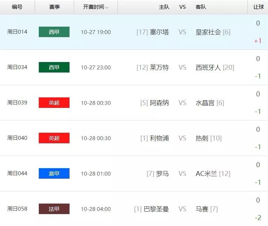Select match number 周日034

[x=17, y=67]
